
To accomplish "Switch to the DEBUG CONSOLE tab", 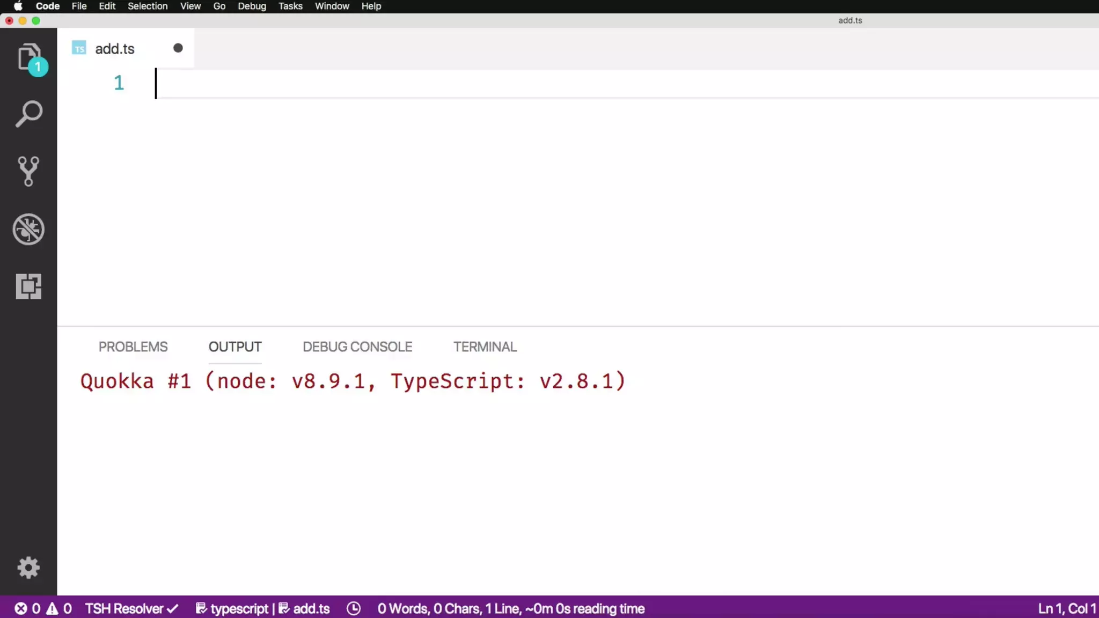I will (x=357, y=347).
